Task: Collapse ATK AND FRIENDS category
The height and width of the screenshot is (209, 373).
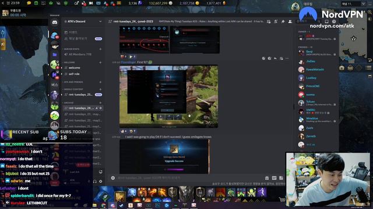Action: pos(73,82)
